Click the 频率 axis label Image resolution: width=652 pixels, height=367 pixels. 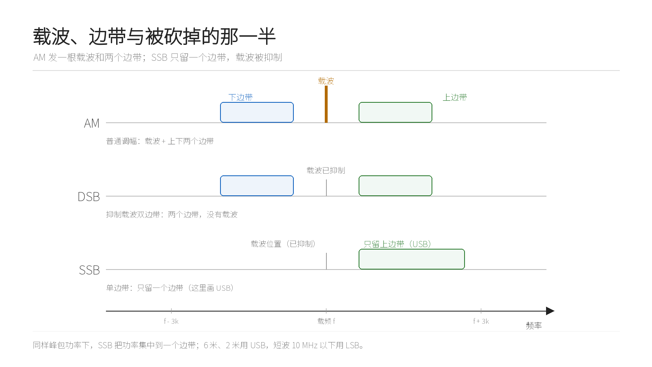click(x=534, y=325)
